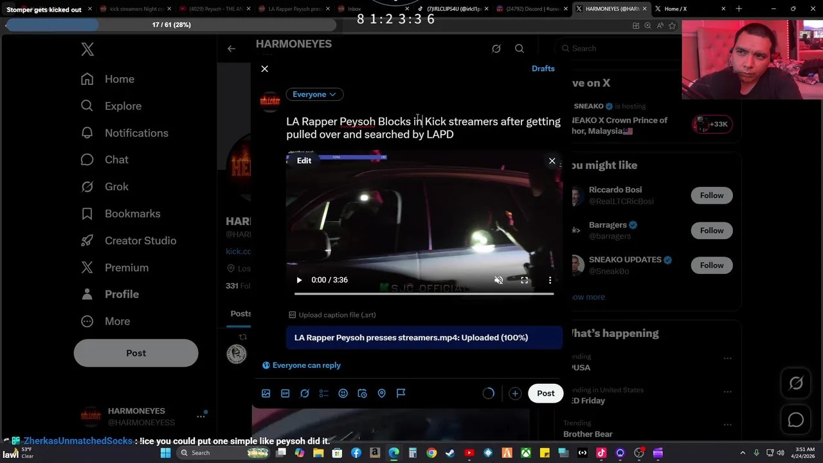Switch to Discord browser tab

pyautogui.click(x=531, y=9)
